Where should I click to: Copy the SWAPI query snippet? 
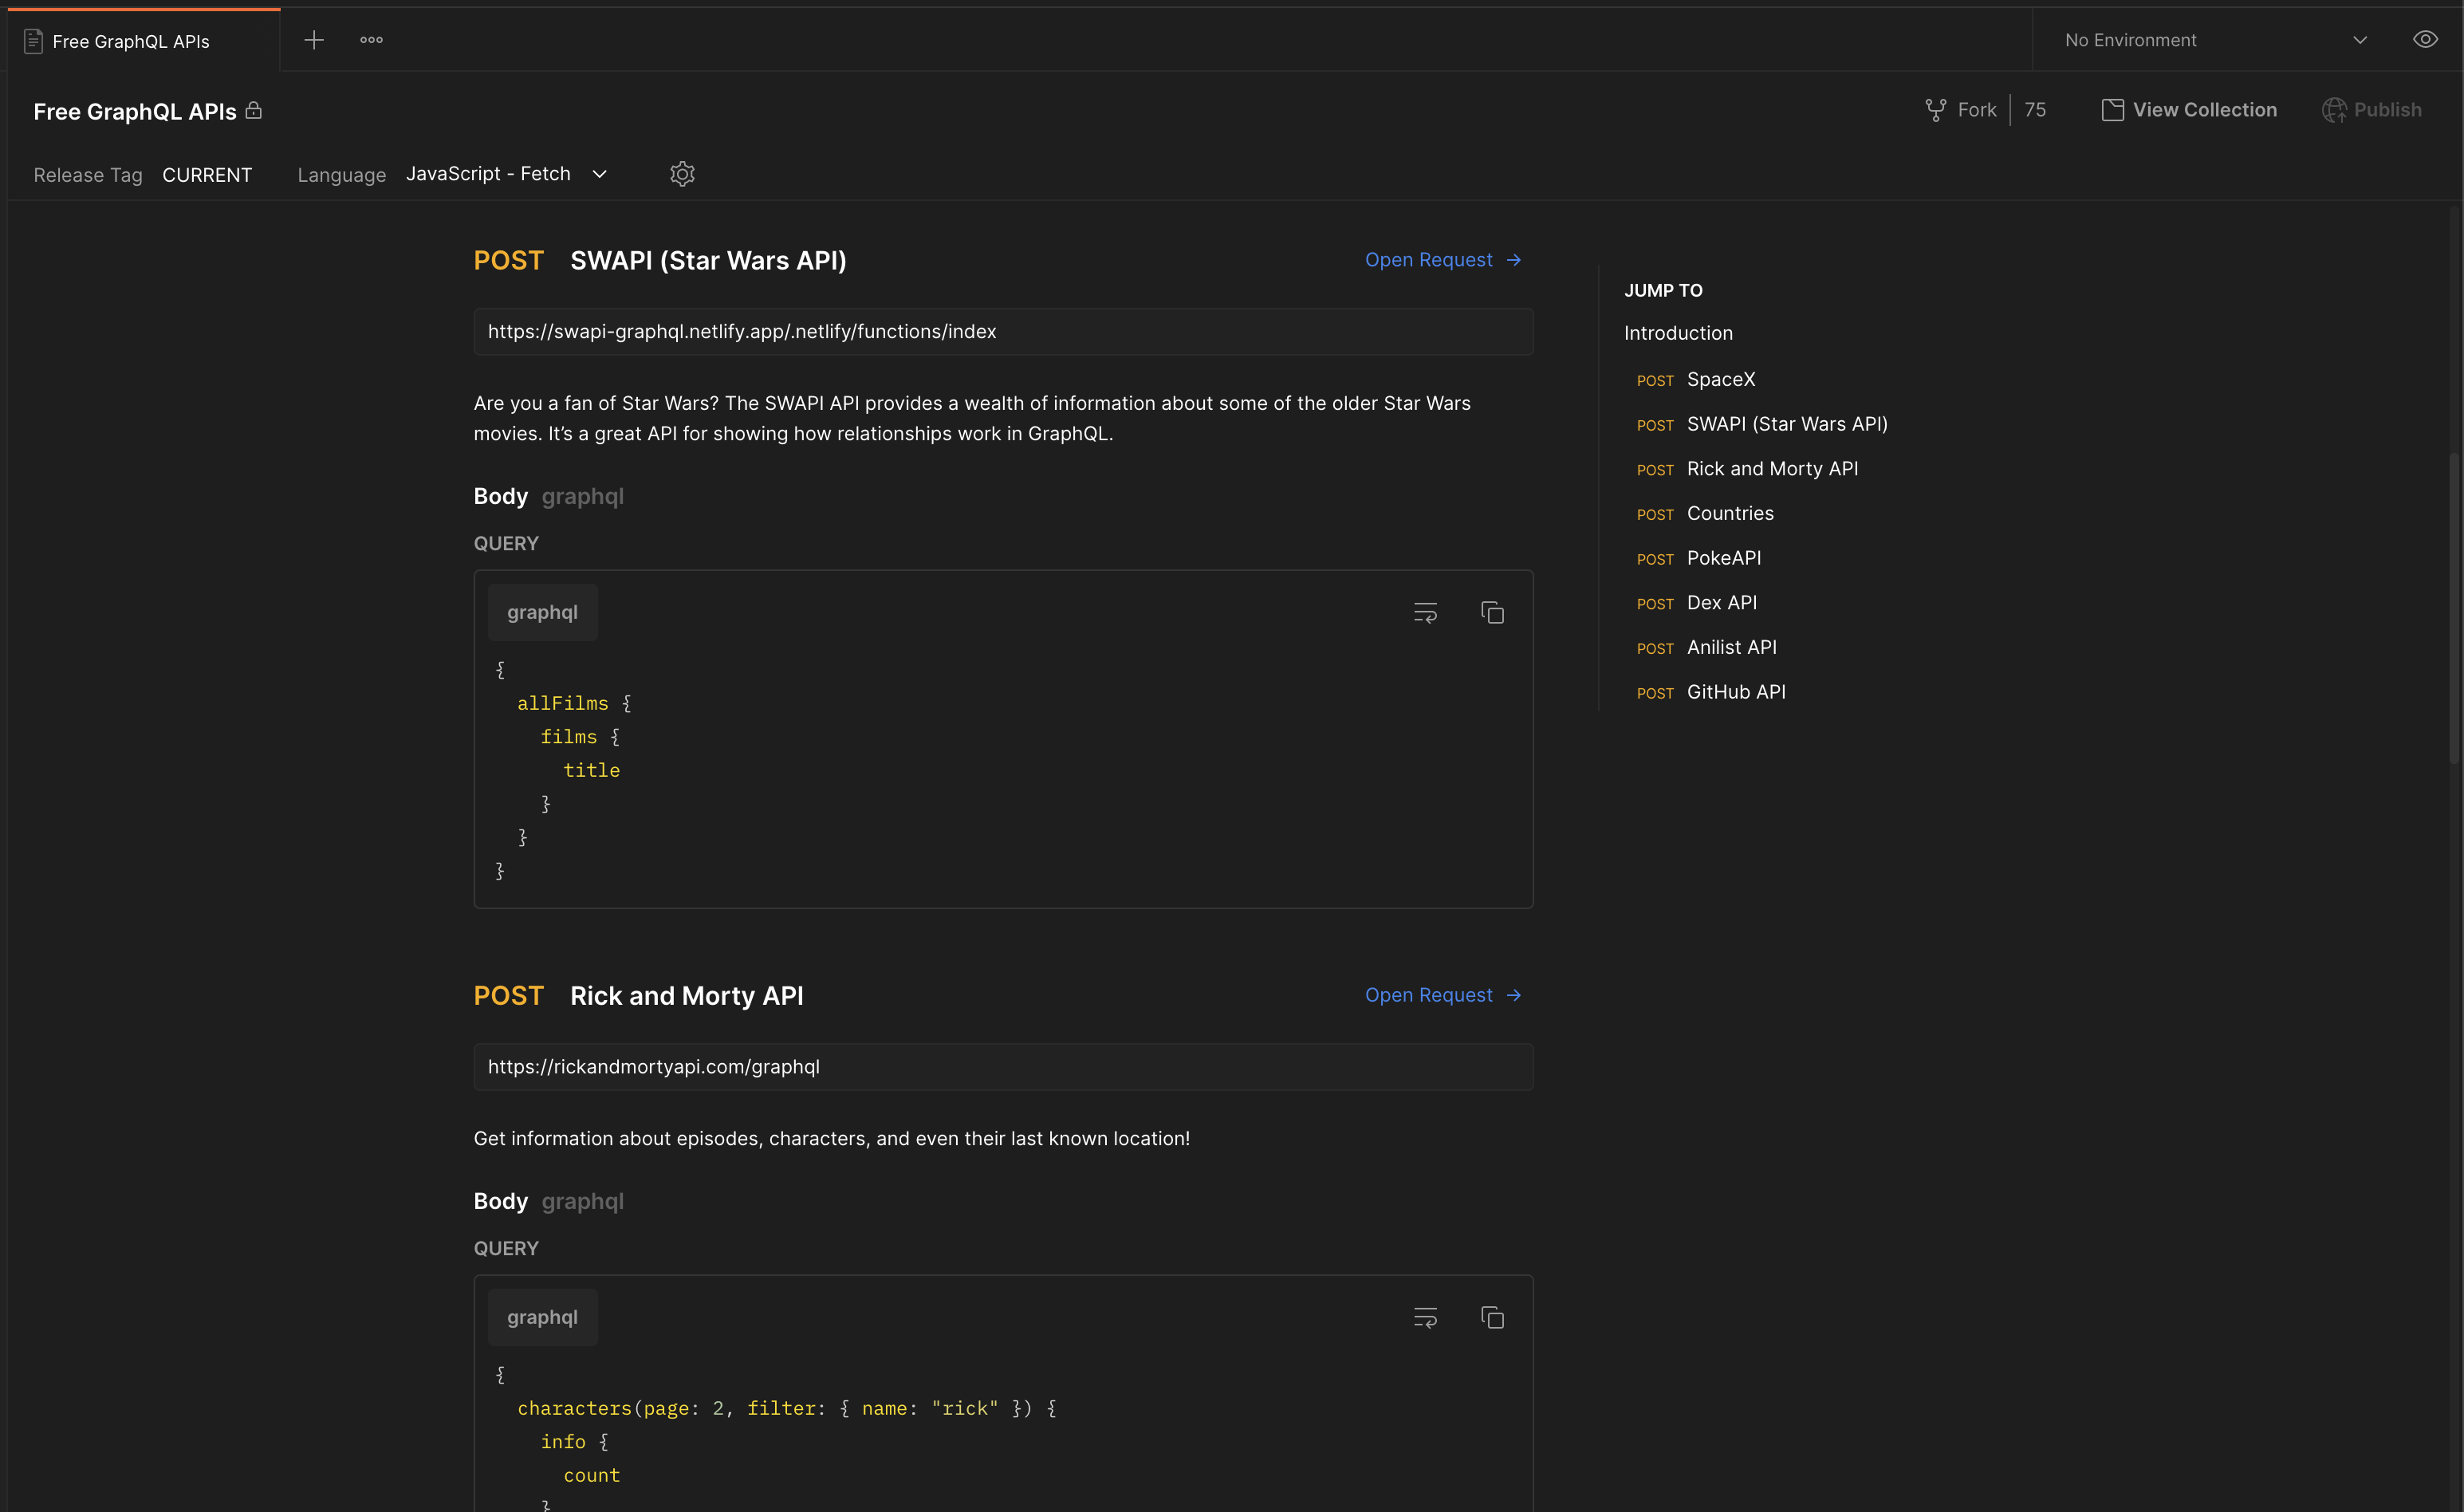tap(1492, 612)
